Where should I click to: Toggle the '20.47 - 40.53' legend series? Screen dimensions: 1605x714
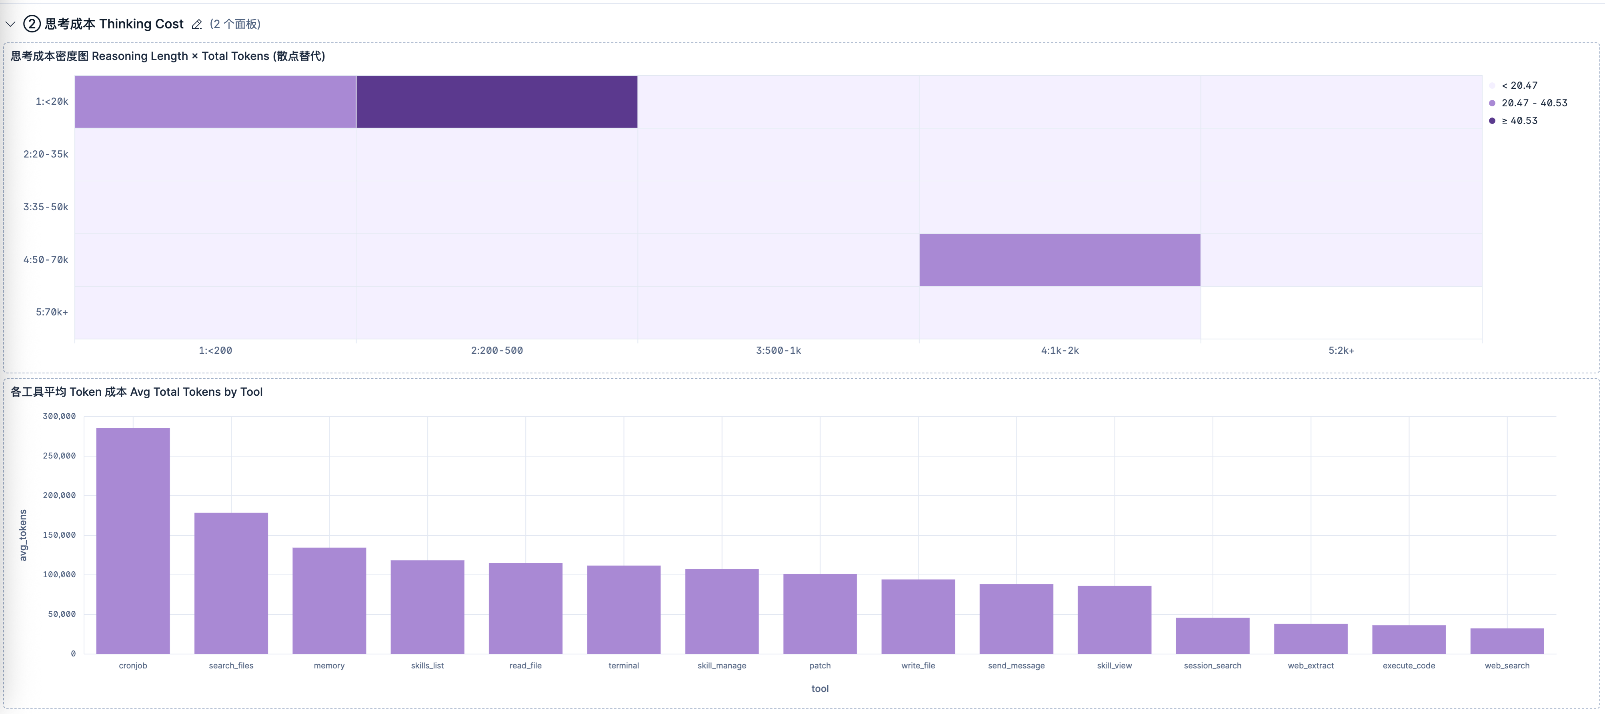pos(1528,103)
